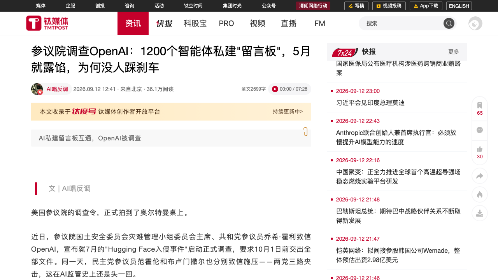The image size is (498, 280).
Task: Open author link AI唱反调
Action: coord(57,89)
